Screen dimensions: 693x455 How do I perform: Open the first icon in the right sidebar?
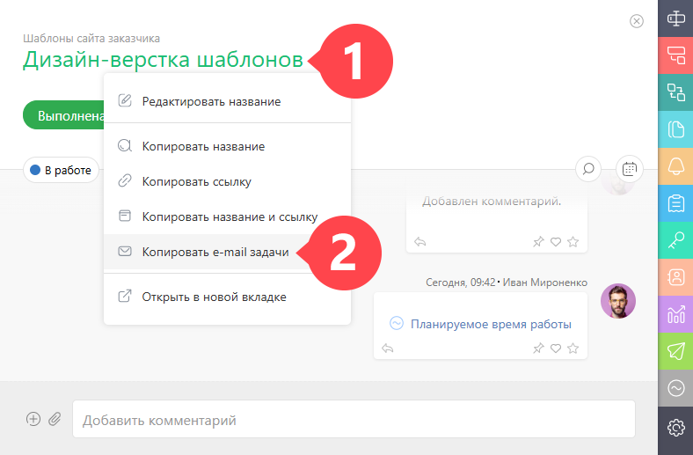click(x=675, y=18)
